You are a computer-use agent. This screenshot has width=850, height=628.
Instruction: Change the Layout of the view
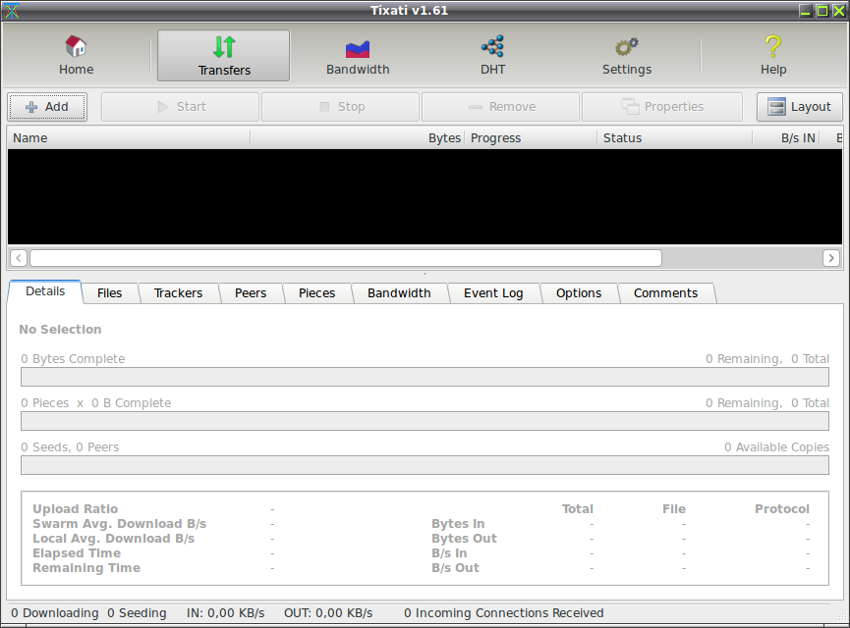(800, 107)
